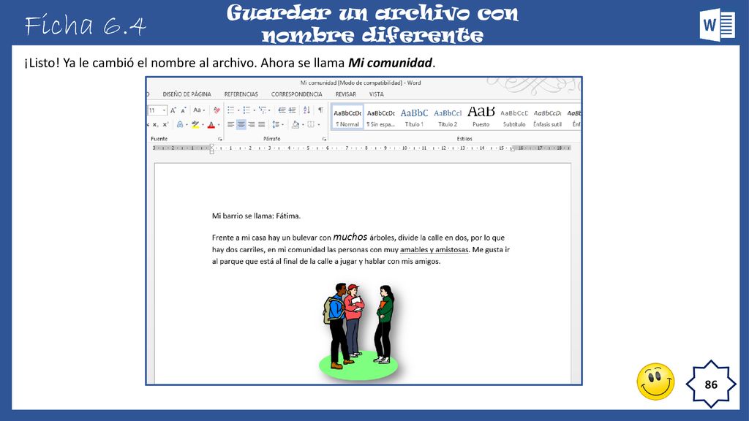Viewport: 749px width, 421px height.
Task: Select the clip art of three students
Action: point(358,331)
